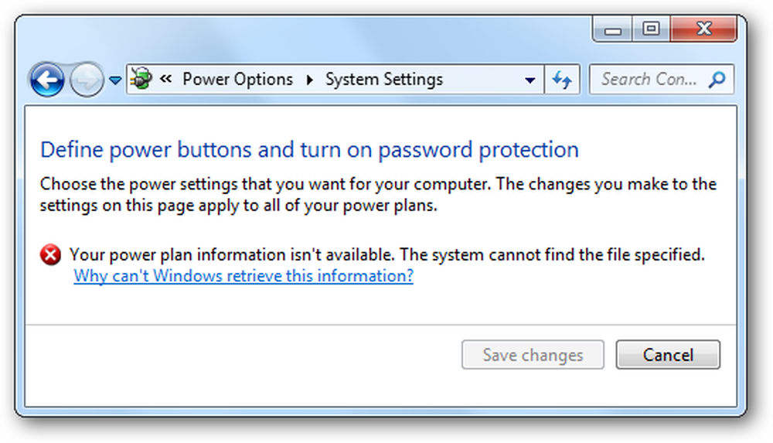Focus the Search Control Panel field
Image resolution: width=773 pixels, height=443 pixels.
coord(661,80)
